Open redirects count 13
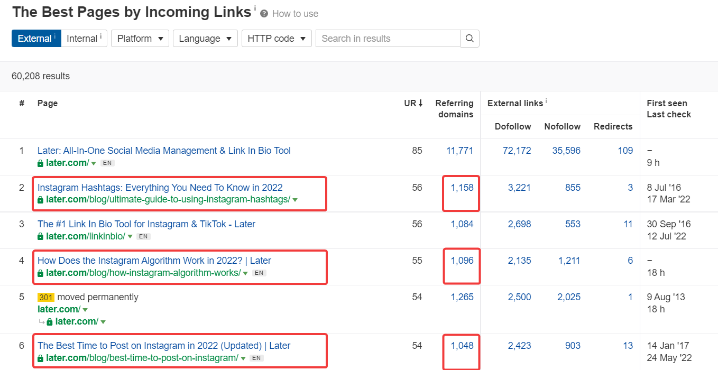Screen dimensions: 718x370 tap(628, 346)
